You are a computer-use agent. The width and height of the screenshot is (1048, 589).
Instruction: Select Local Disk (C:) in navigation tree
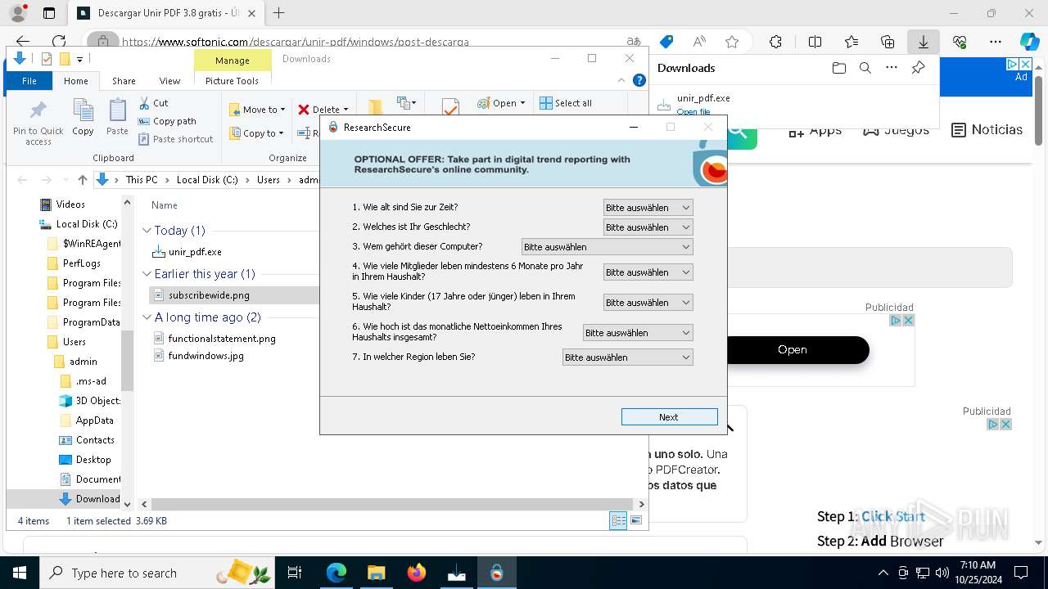[87, 224]
